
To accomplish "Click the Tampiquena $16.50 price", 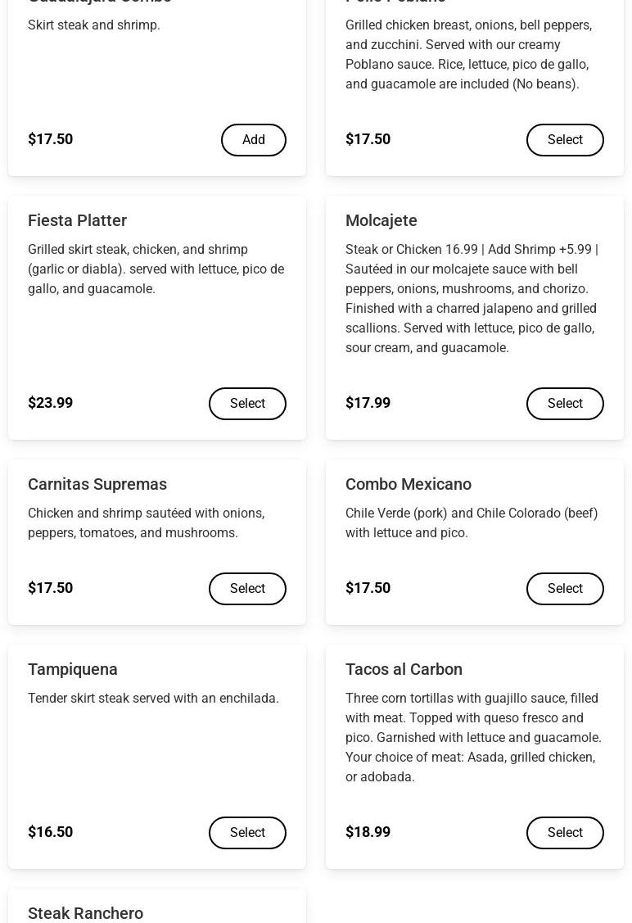I will [51, 832].
